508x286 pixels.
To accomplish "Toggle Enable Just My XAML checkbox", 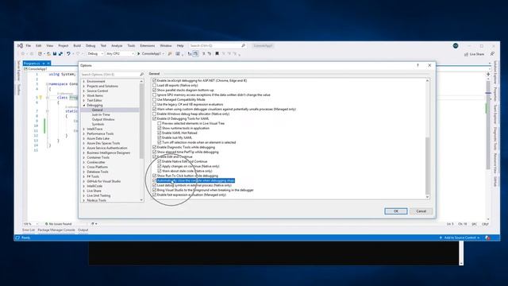I will (x=159, y=137).
